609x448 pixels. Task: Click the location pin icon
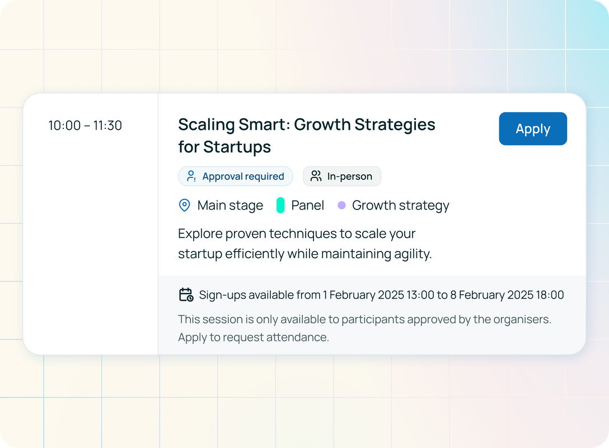[185, 205]
